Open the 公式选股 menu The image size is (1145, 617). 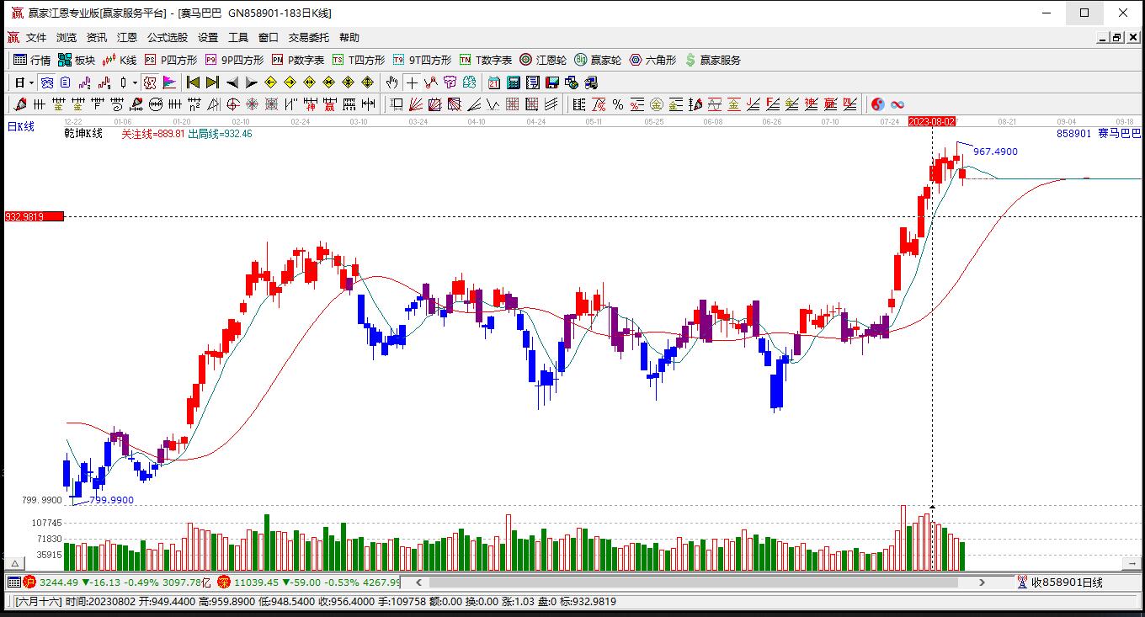(168, 38)
